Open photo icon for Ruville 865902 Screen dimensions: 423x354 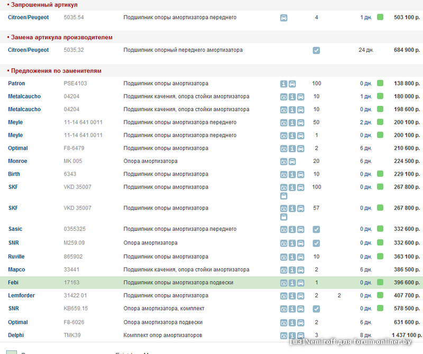(284, 257)
